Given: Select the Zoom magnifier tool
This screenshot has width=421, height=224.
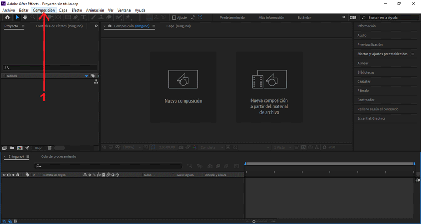Looking at the screenshot, I should point(33,17).
